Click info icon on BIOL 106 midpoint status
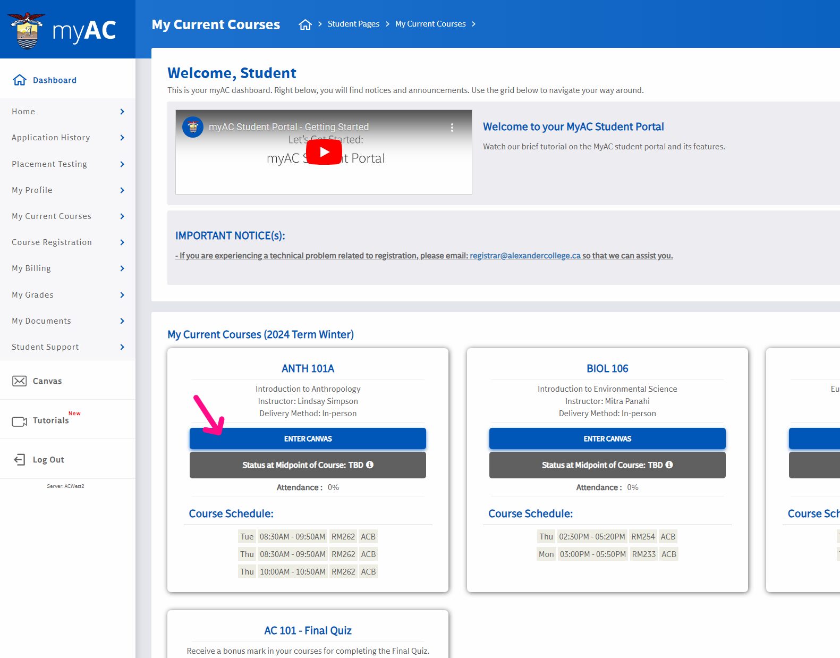The width and height of the screenshot is (840, 658). point(669,465)
